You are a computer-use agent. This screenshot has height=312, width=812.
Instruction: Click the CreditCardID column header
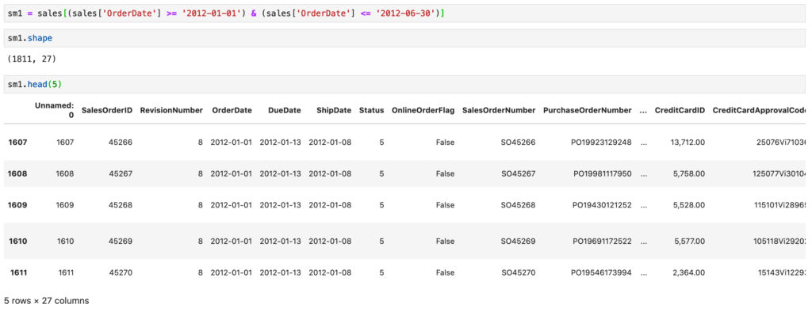pyautogui.click(x=680, y=110)
